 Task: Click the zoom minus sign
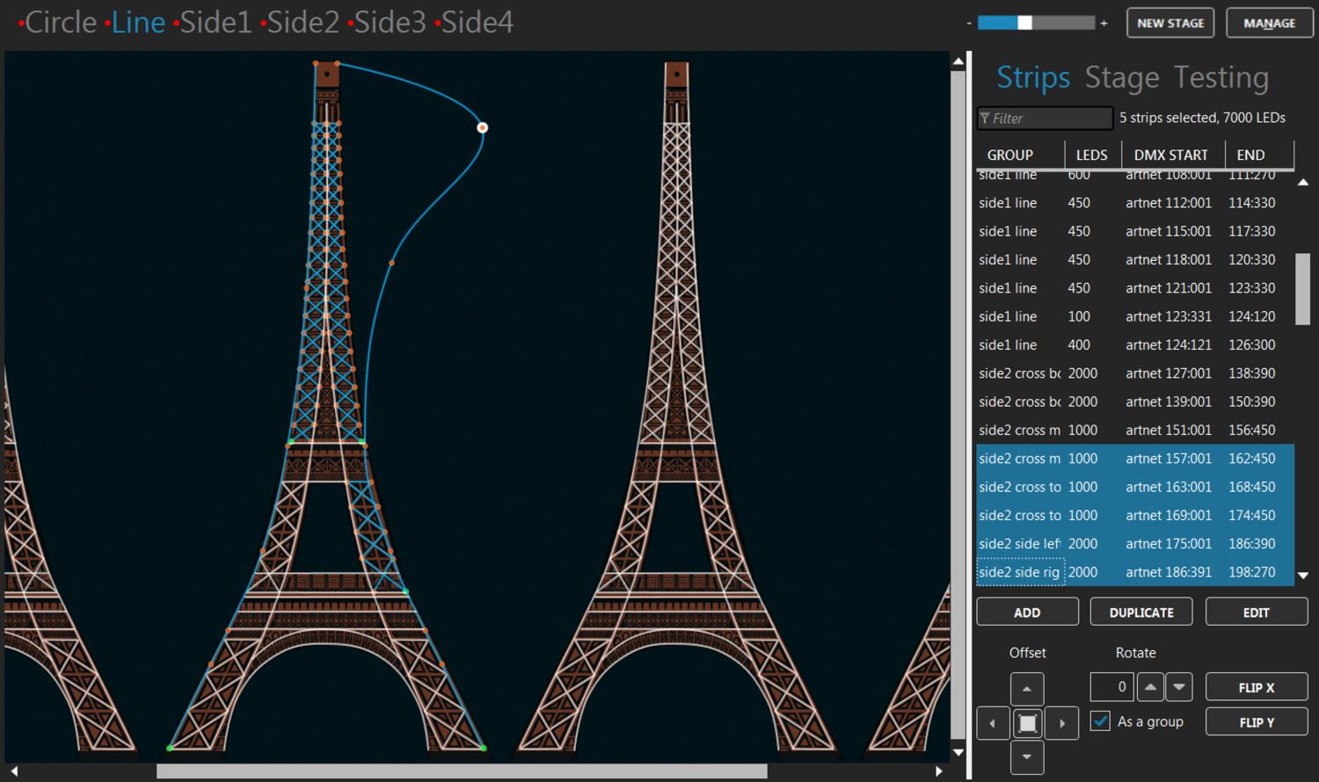click(969, 23)
